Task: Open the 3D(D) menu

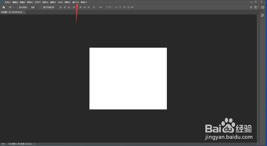Action: pos(60,2)
